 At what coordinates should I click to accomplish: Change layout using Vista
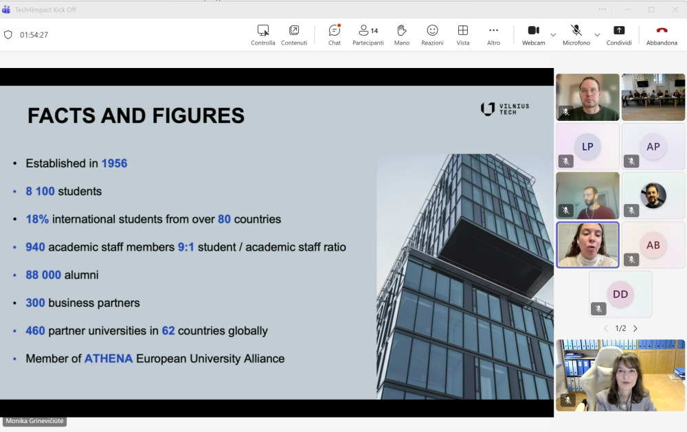[463, 35]
